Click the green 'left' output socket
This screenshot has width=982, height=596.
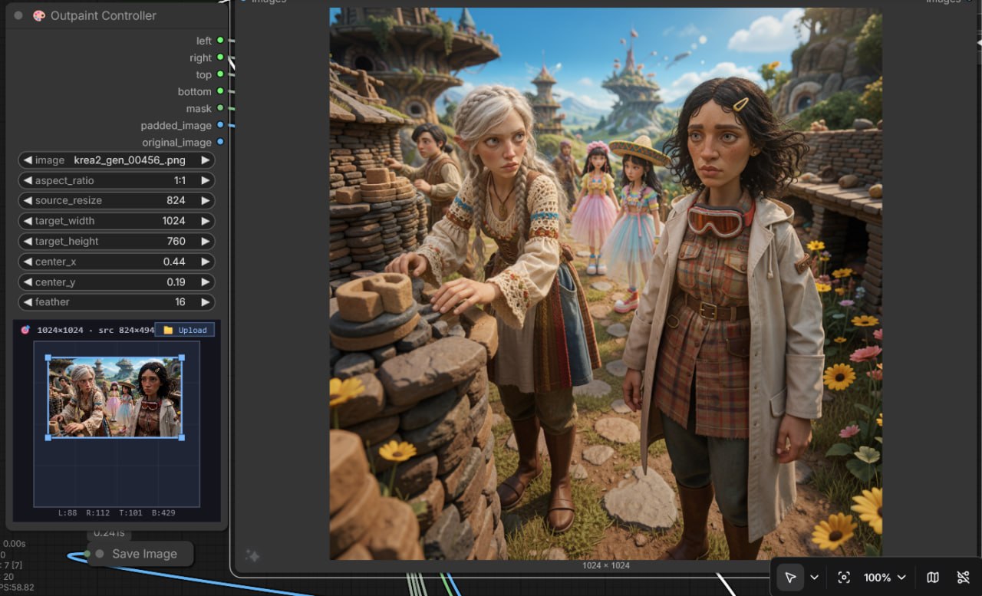(x=220, y=41)
